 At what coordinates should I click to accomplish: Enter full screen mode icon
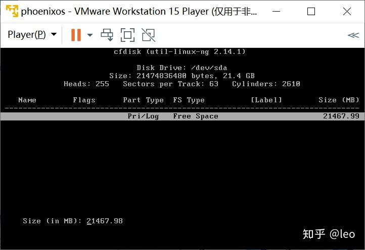click(127, 35)
